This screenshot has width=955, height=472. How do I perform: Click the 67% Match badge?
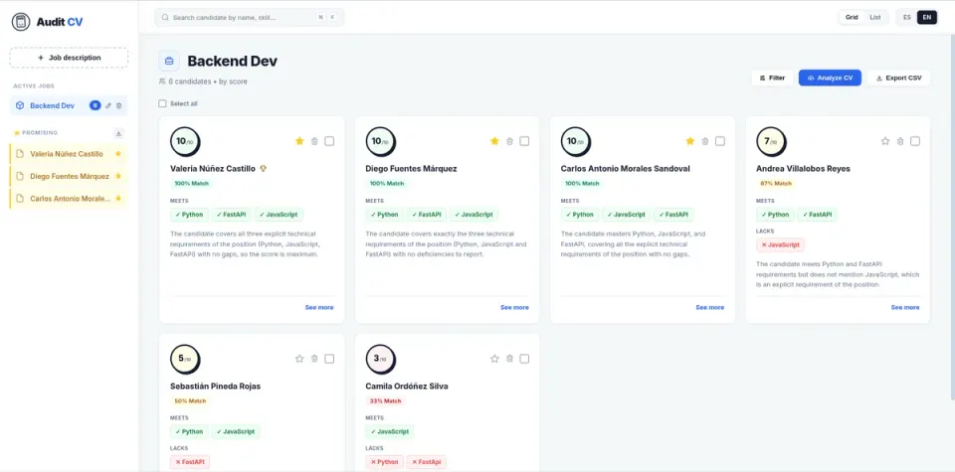[776, 184]
